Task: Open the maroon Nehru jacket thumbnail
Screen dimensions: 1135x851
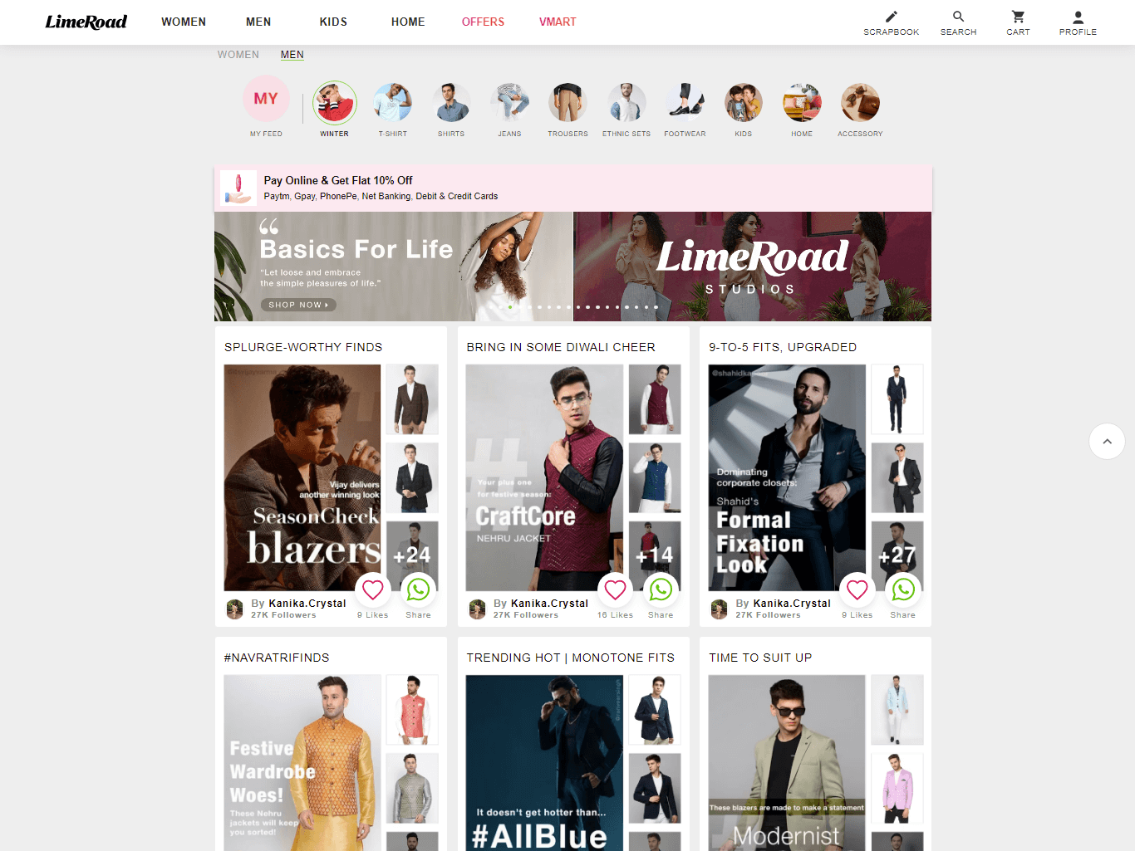Action: [x=655, y=399]
